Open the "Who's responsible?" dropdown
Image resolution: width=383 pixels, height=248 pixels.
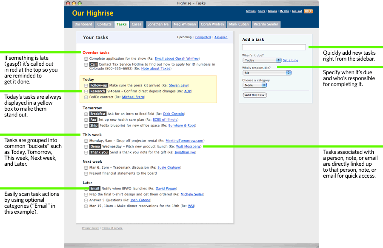(x=267, y=72)
